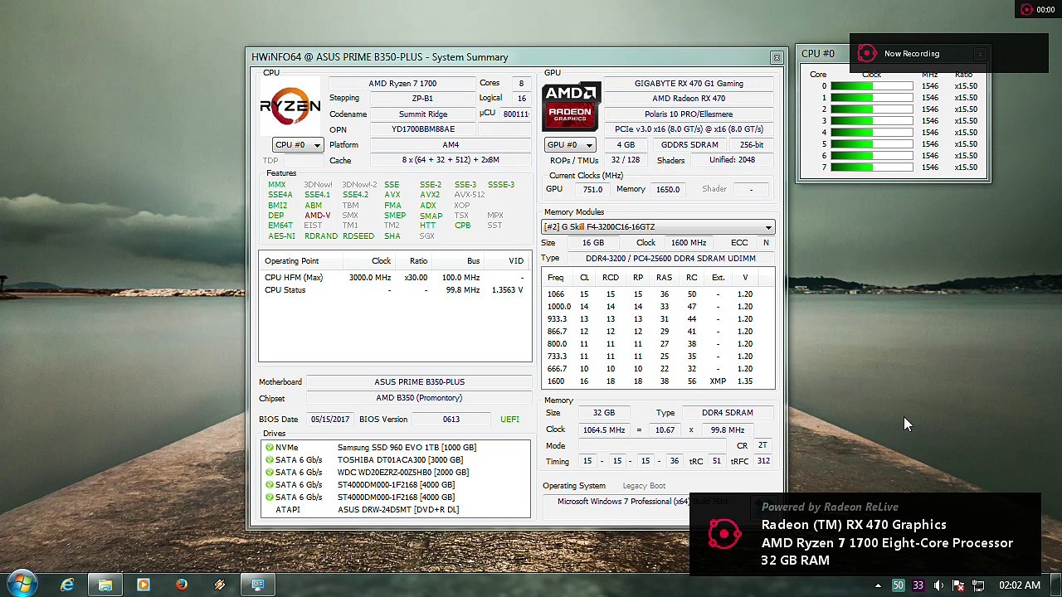Screen dimensions: 1062x597
Task: Click the 1.3563 V VID value
Action: click(x=507, y=290)
